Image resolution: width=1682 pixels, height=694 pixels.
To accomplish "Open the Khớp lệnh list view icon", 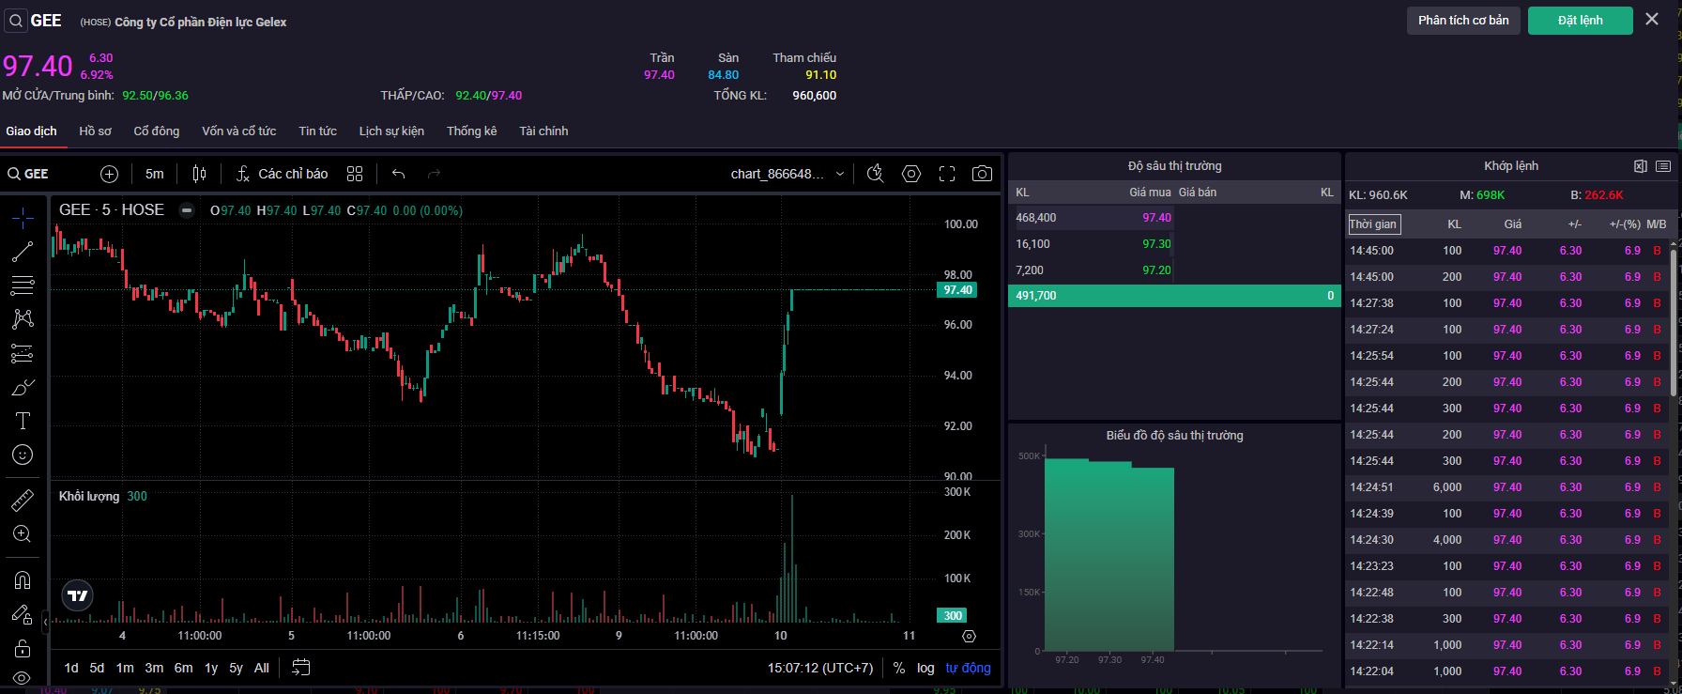I will click(x=1663, y=166).
